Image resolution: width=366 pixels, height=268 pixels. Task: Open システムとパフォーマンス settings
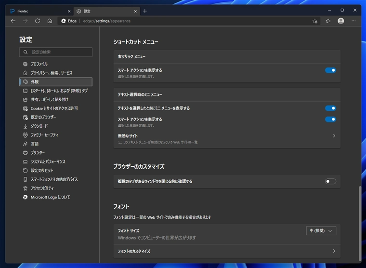click(x=56, y=161)
